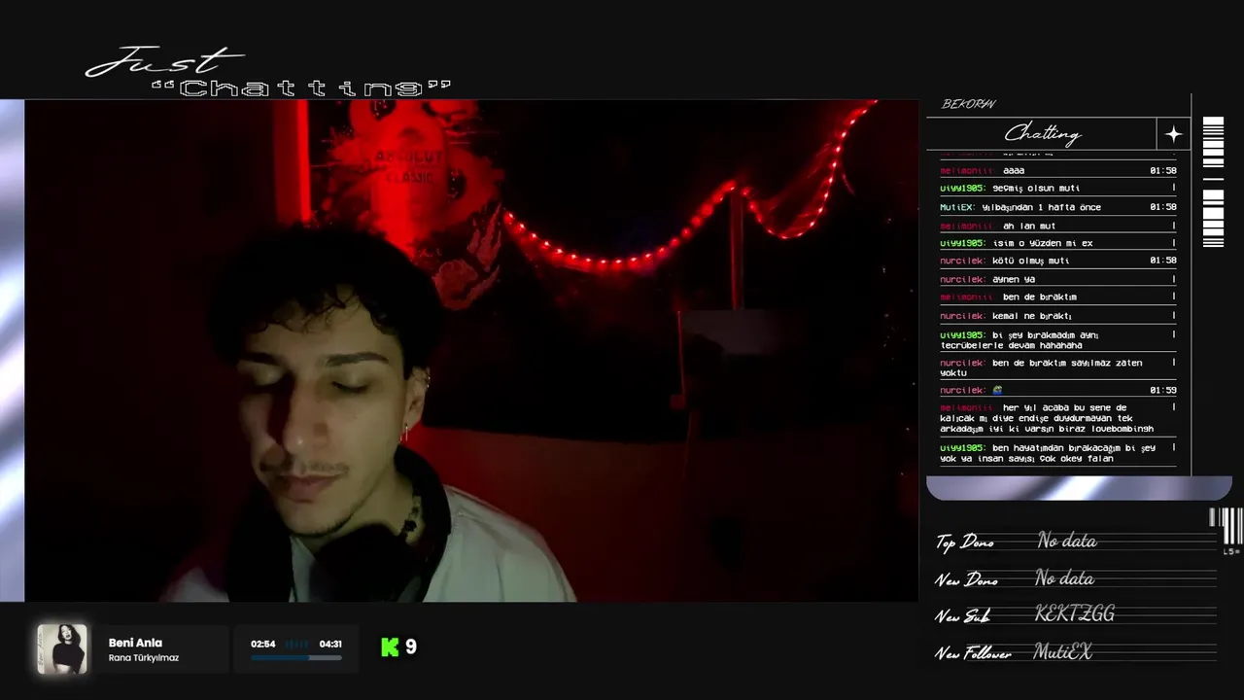The image size is (1244, 700).
Task: Click the Chatting panel header
Action: point(1042,133)
